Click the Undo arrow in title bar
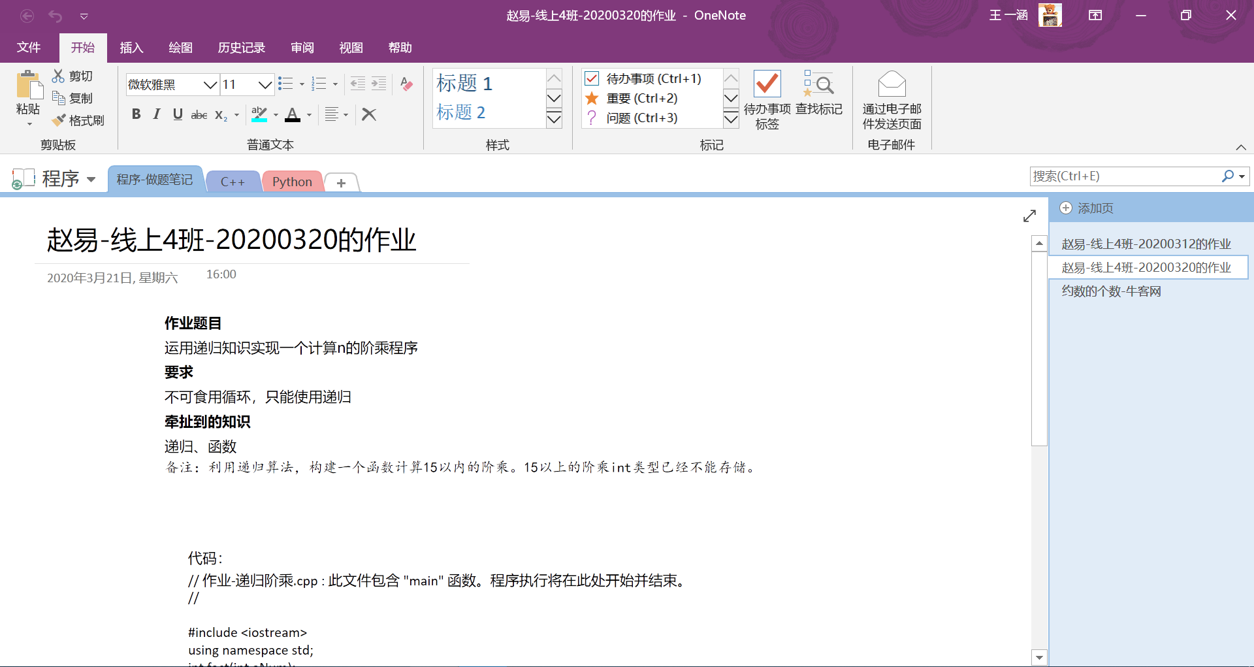The width and height of the screenshot is (1254, 667). tap(56, 16)
